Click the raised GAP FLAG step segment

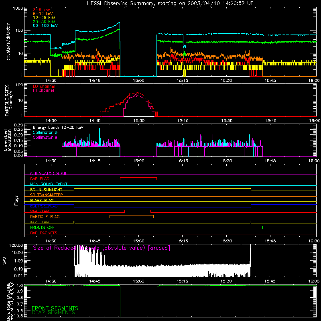pyautogui.click(x=138, y=177)
